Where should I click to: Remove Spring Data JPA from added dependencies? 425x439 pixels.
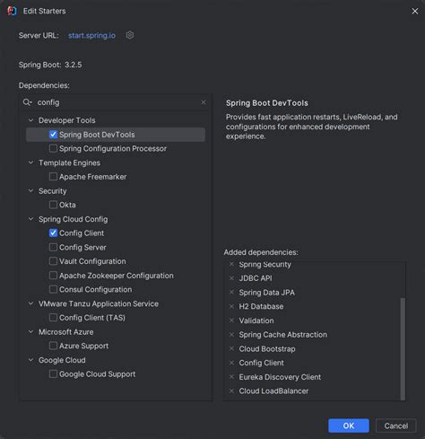[231, 292]
